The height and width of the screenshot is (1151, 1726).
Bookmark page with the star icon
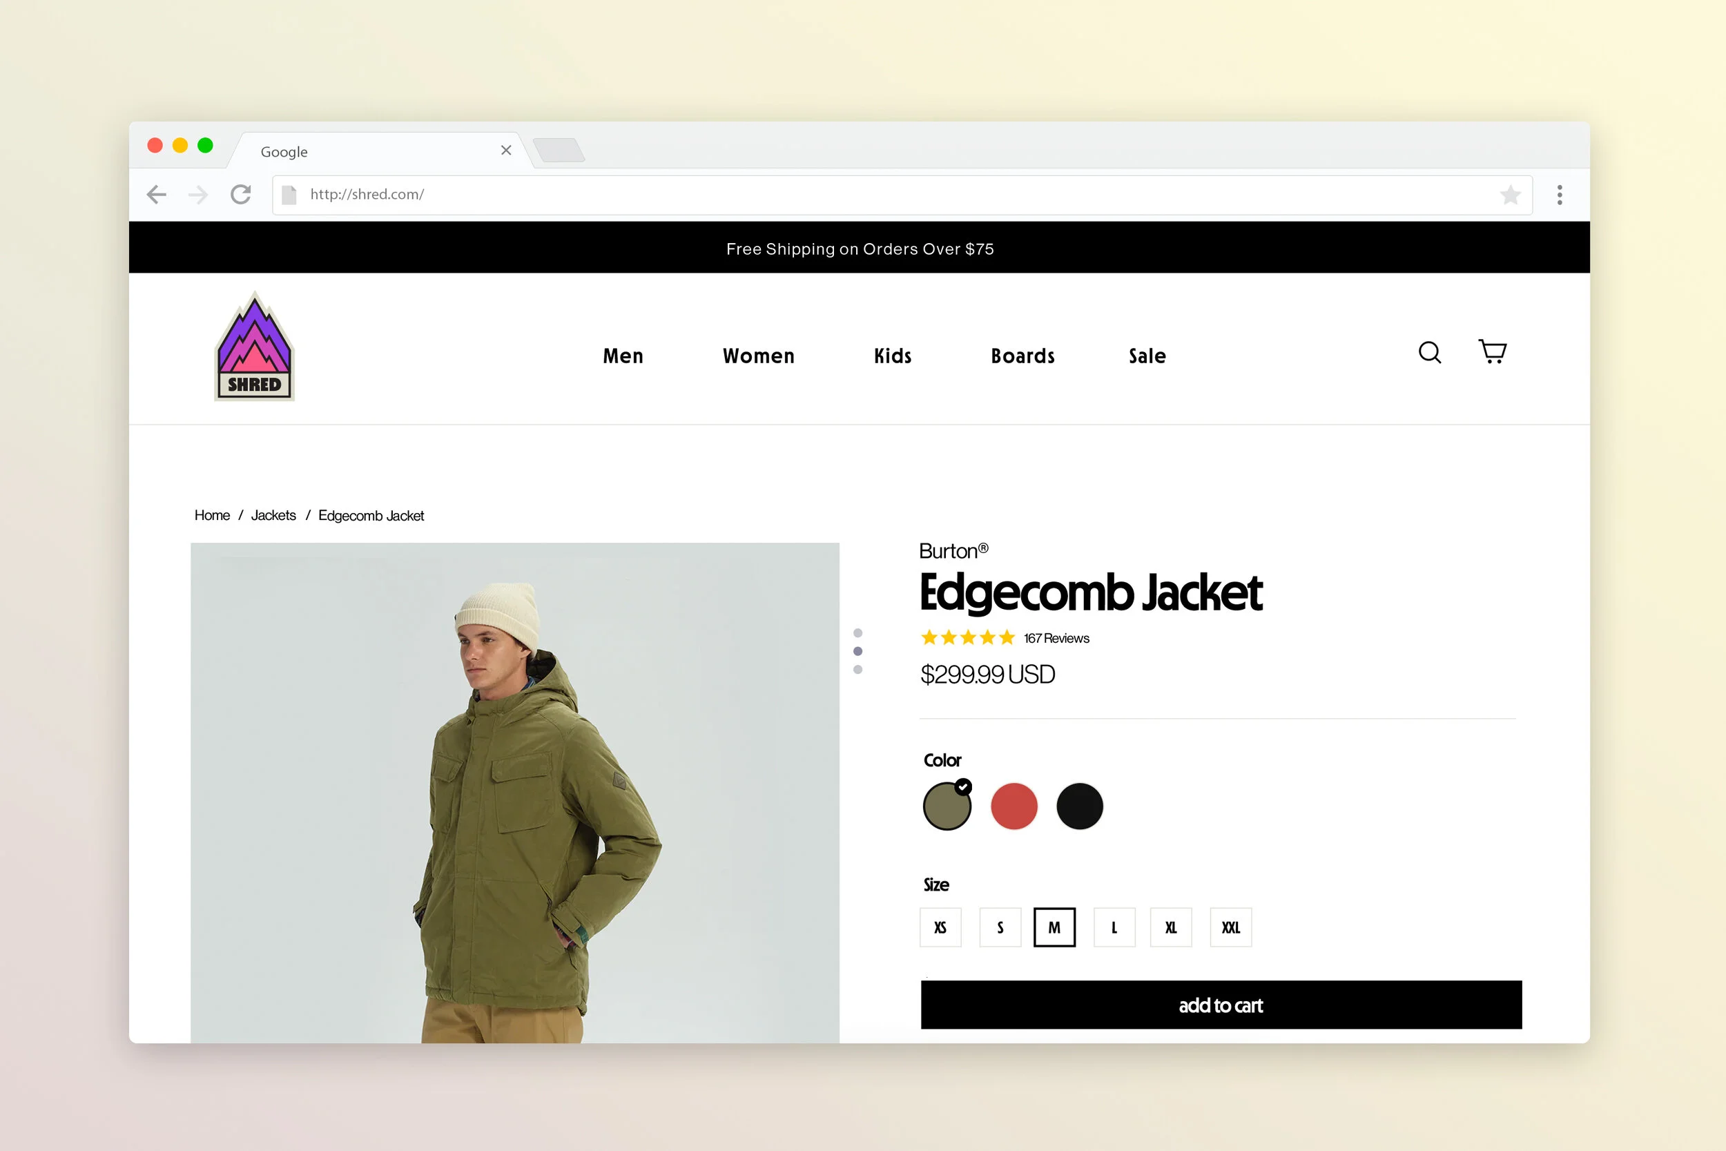(1511, 195)
